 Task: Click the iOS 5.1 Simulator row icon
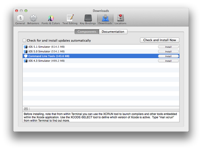(26, 47)
